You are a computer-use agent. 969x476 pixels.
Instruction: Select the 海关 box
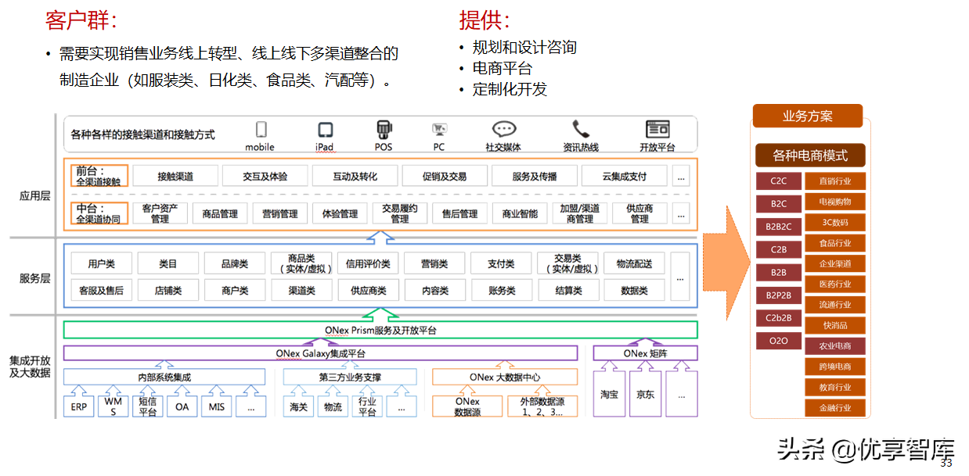(x=298, y=406)
